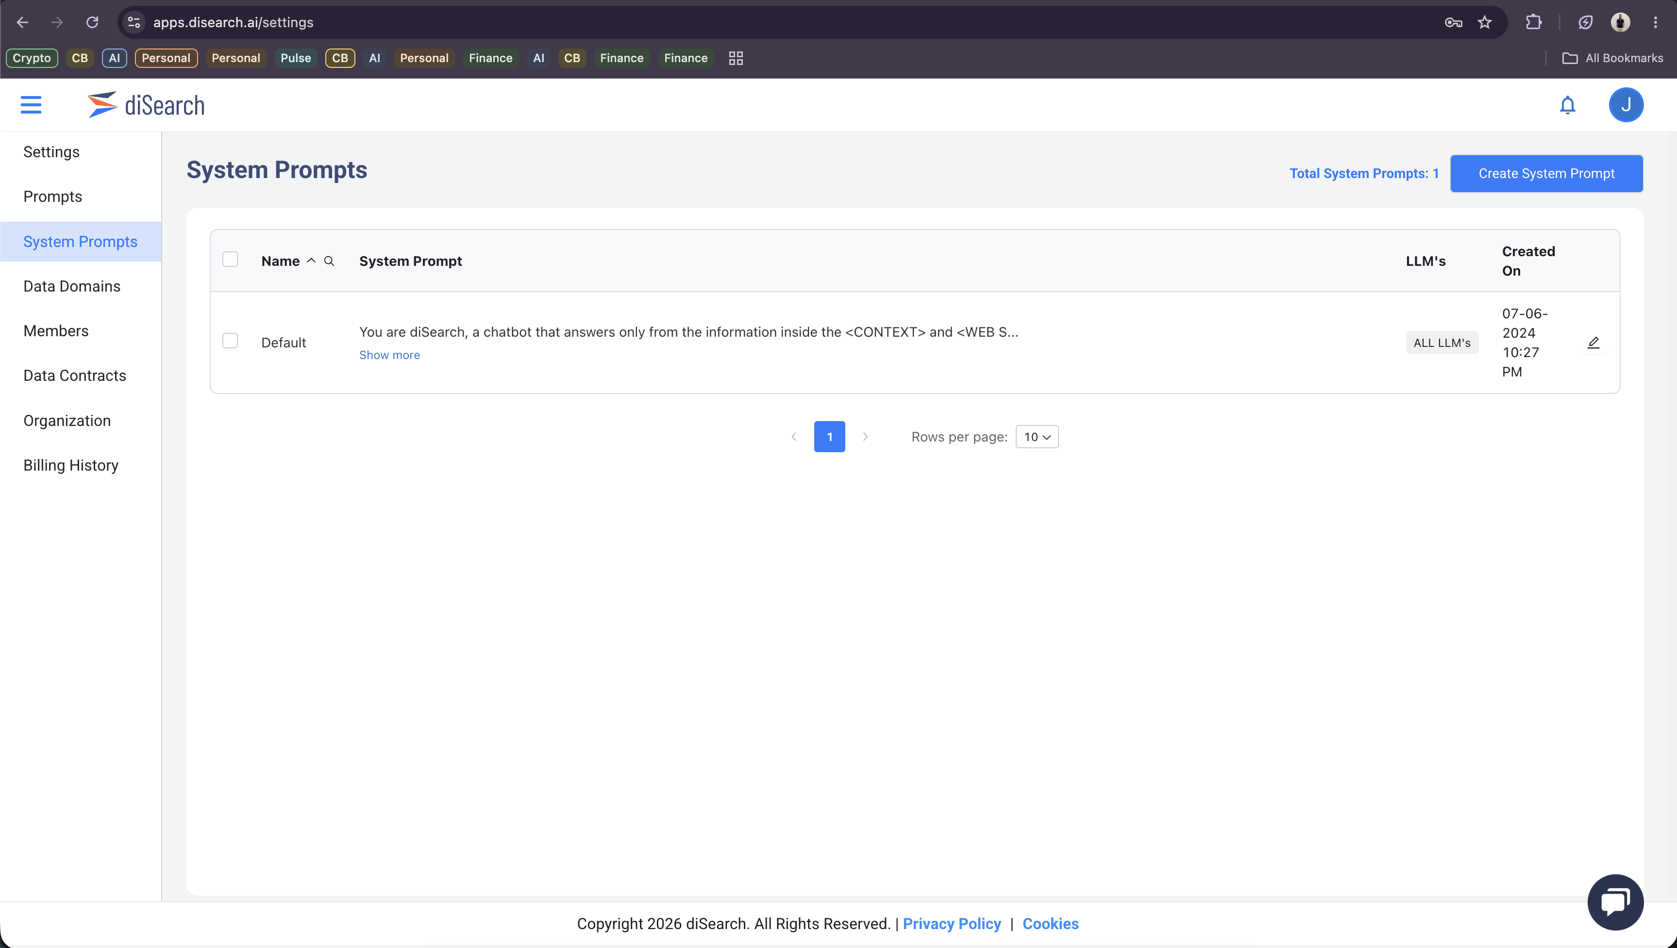1677x948 pixels.
Task: Open Members in the sidebar
Action: click(x=56, y=331)
